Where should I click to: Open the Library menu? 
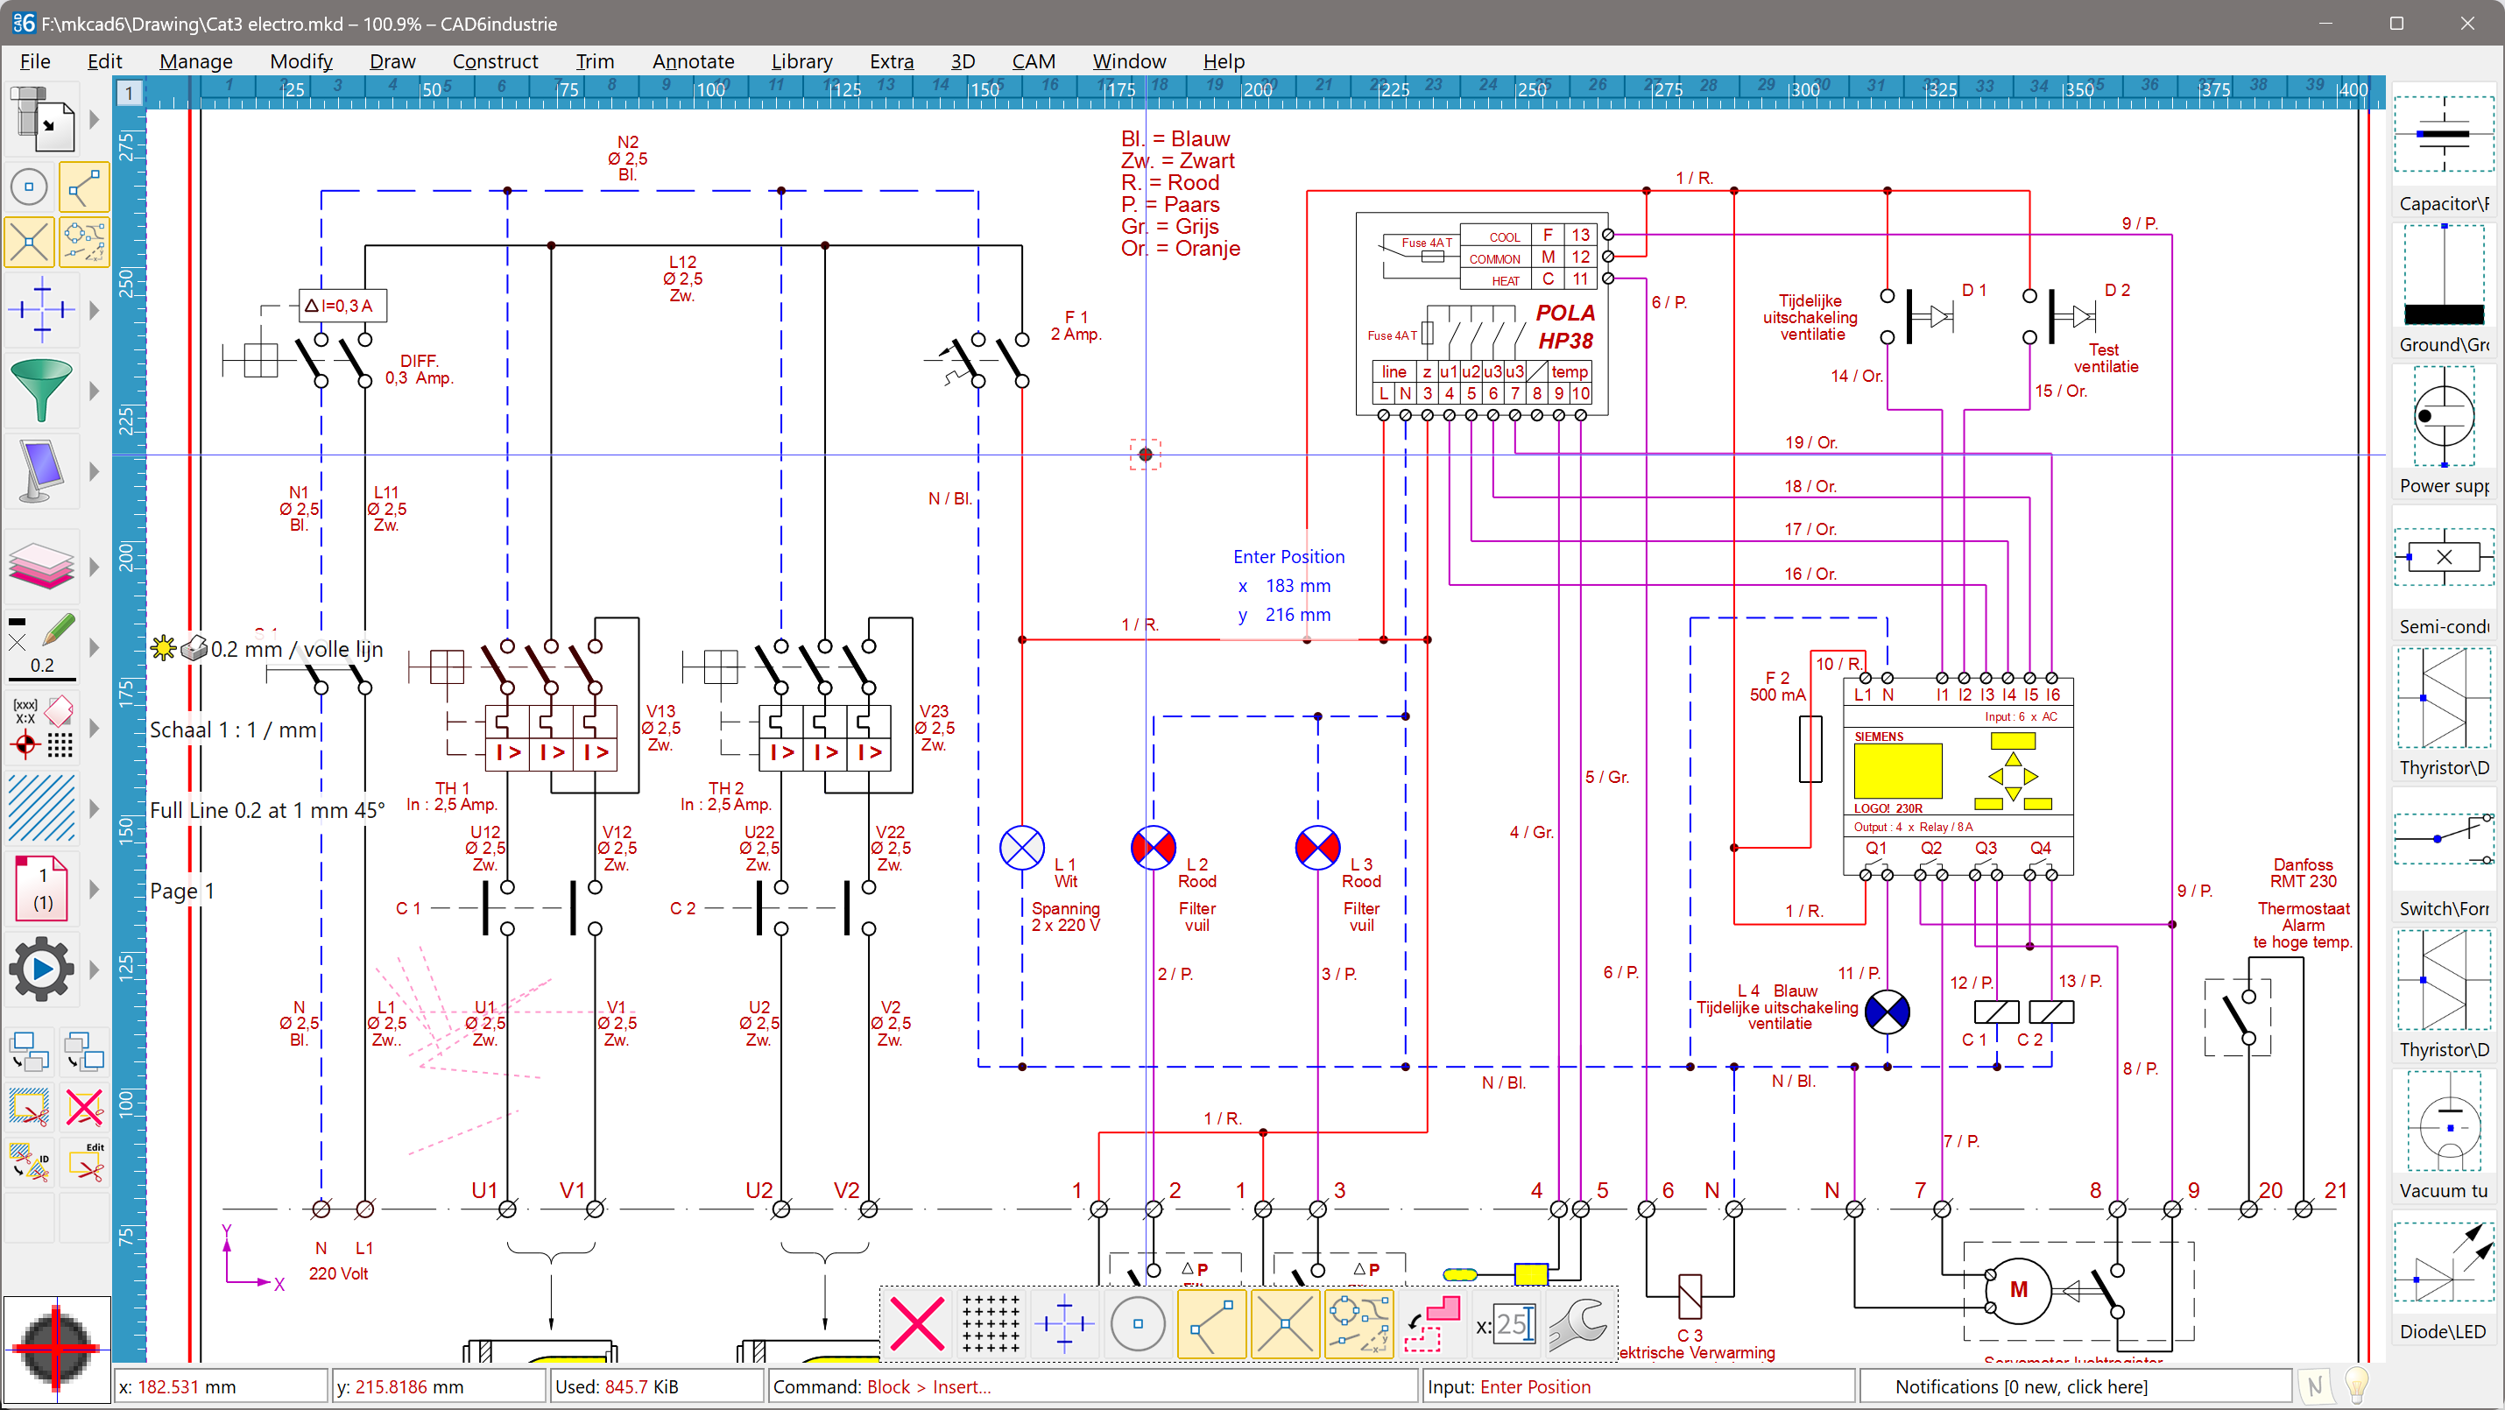coord(801,60)
